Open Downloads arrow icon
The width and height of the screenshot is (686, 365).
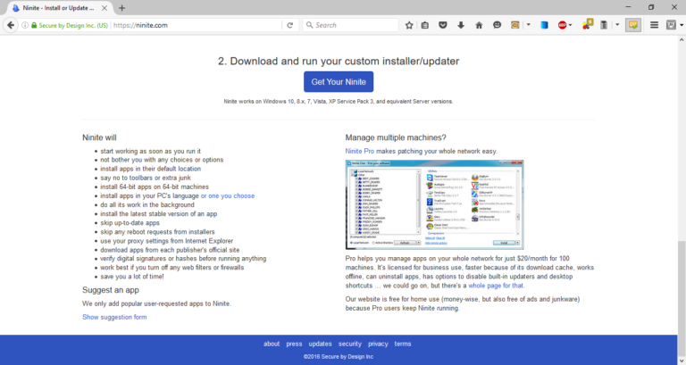coord(461,25)
